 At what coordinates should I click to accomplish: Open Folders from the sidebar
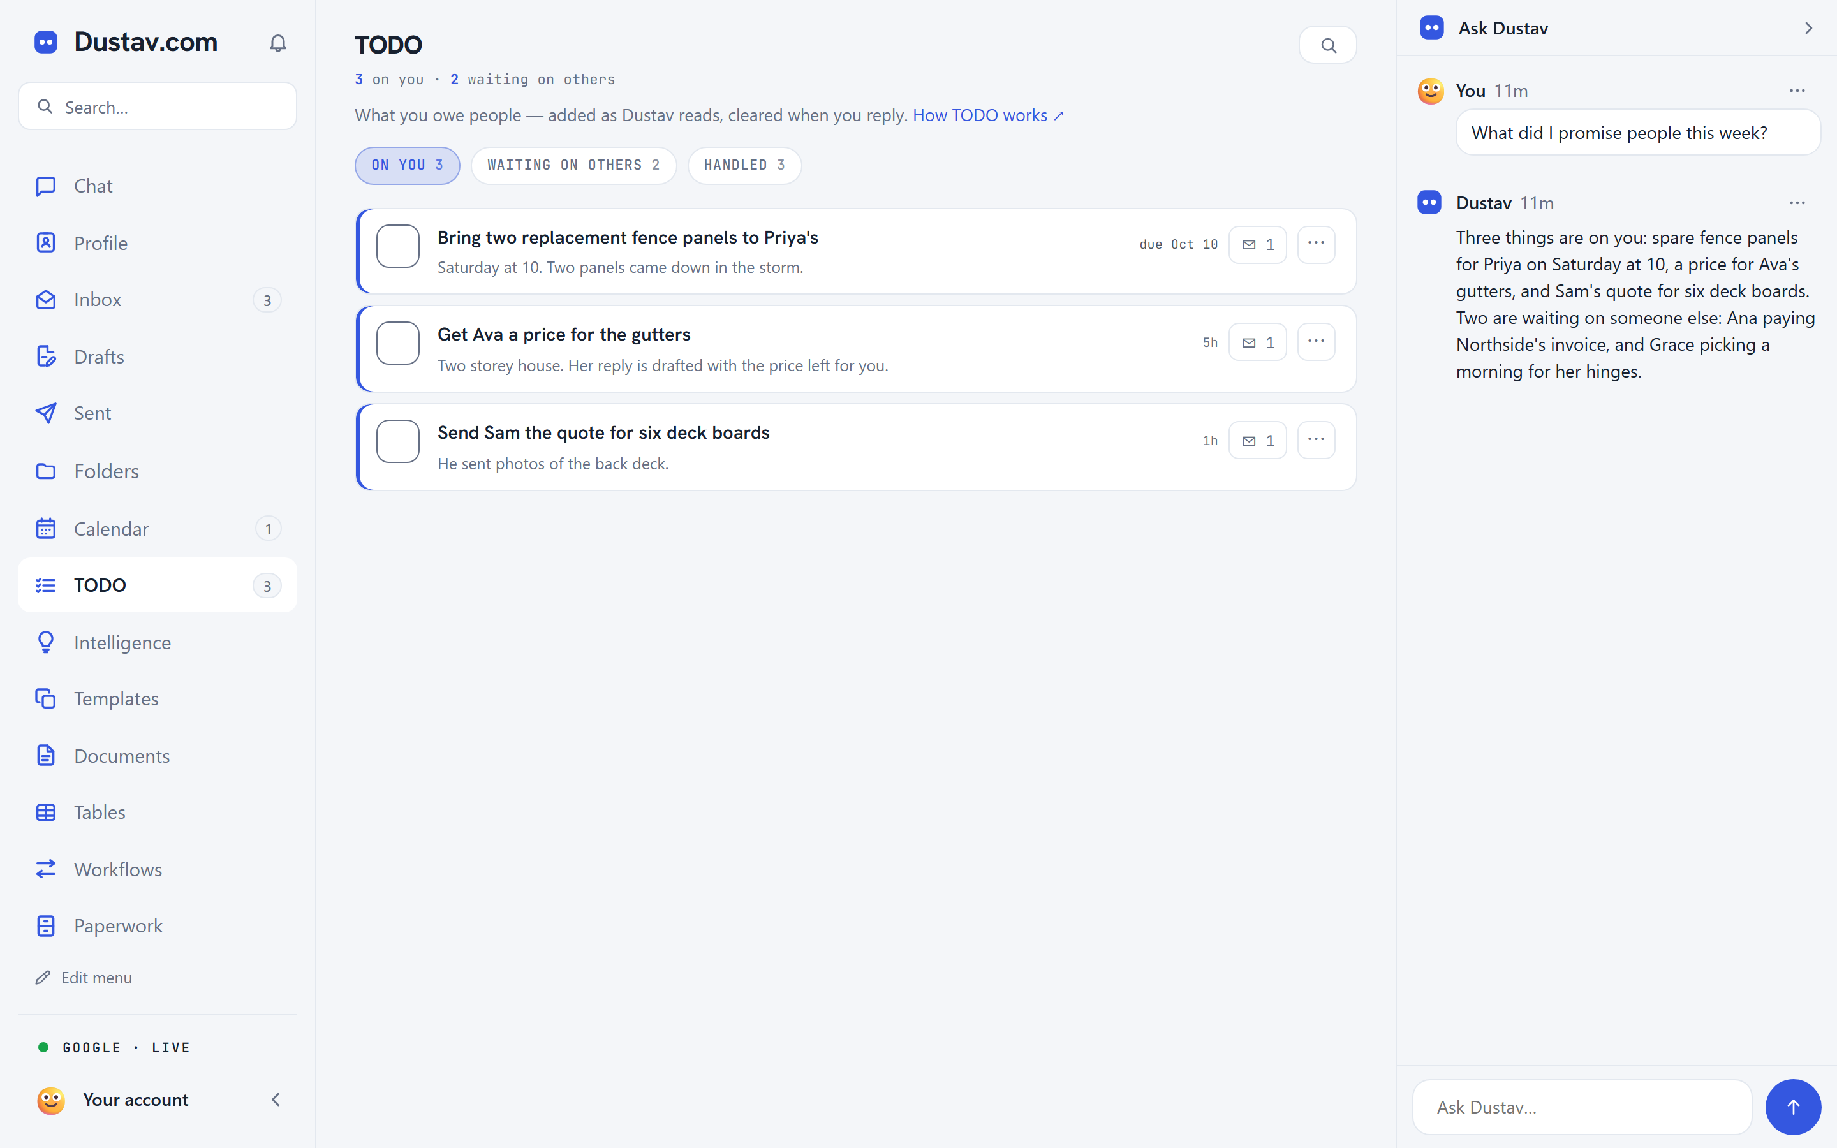coord(157,471)
